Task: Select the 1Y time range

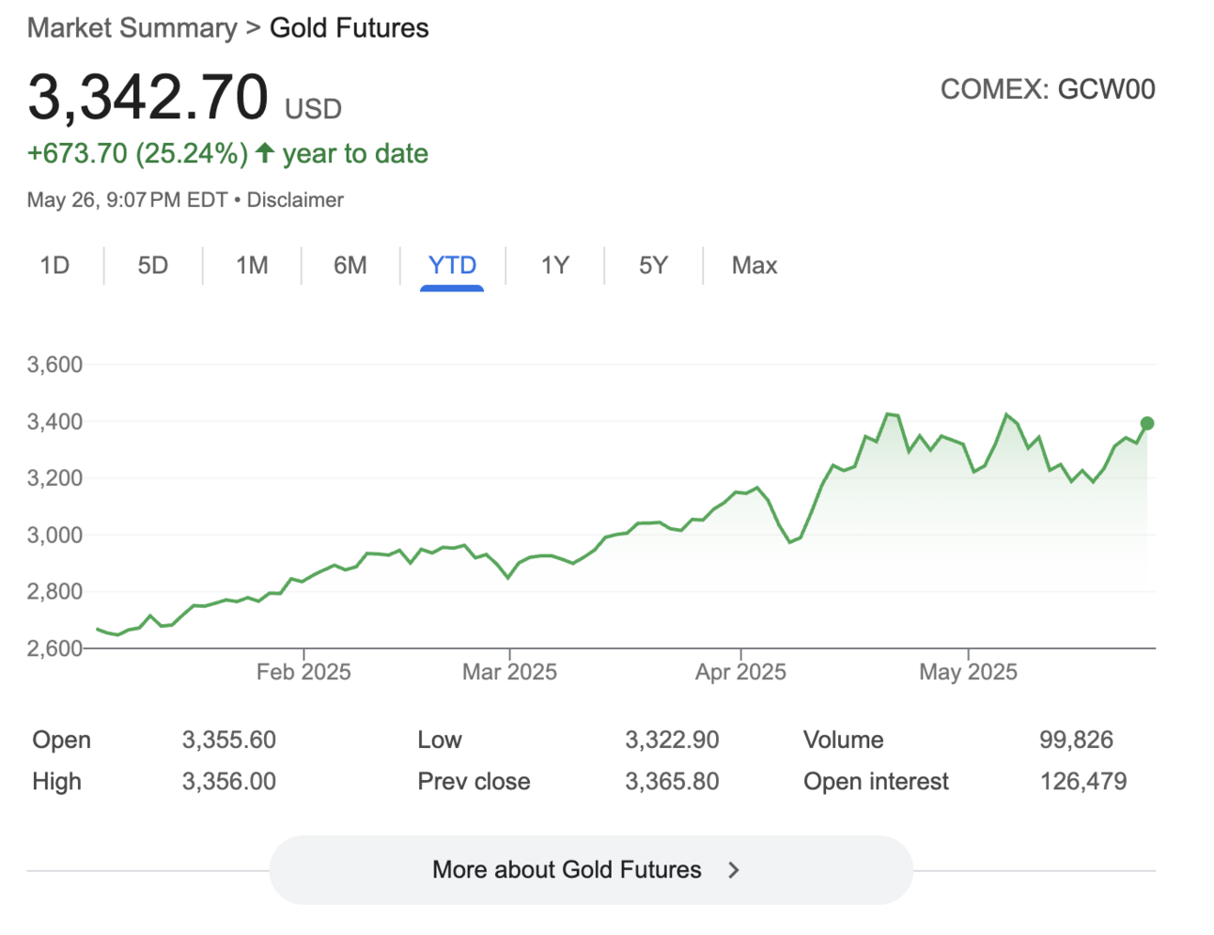Action: pos(555,266)
